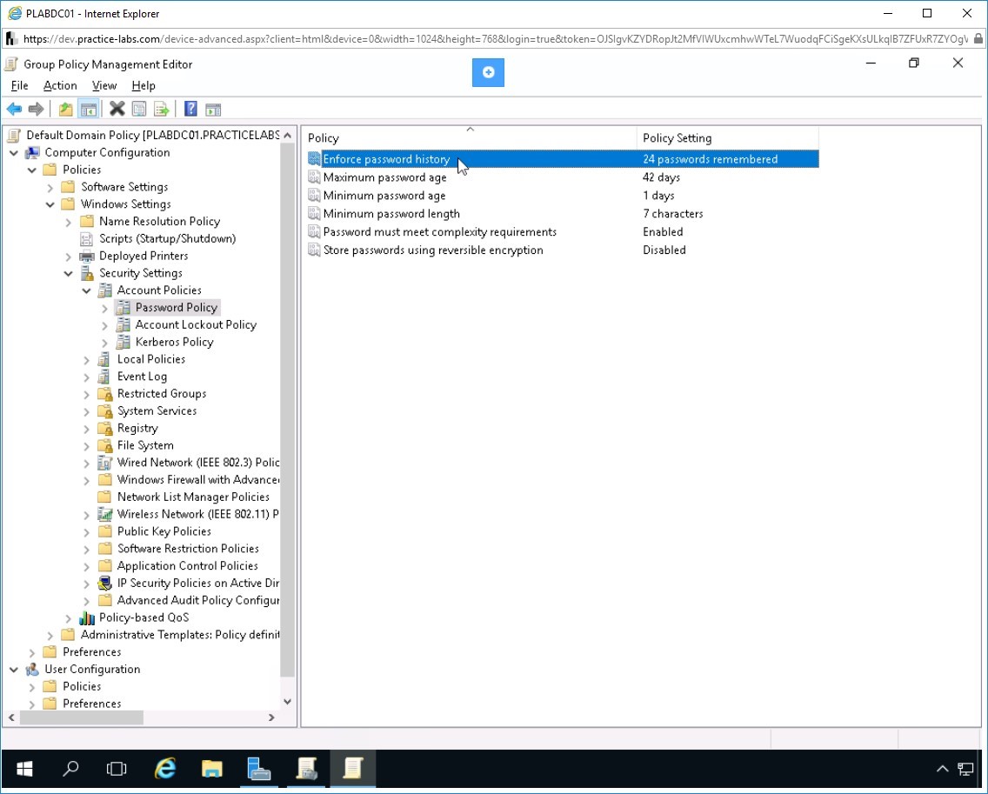The height and width of the screenshot is (794, 988).
Task: Select 'Password must meet complexity requirements' policy
Action: coord(439,232)
